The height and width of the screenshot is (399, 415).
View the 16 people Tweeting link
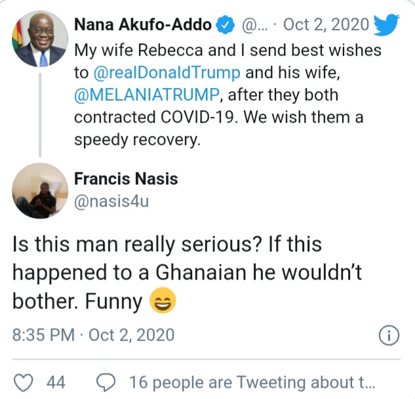pos(252,382)
